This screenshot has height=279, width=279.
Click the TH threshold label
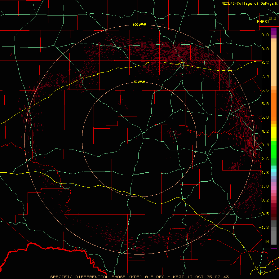click(x=266, y=241)
